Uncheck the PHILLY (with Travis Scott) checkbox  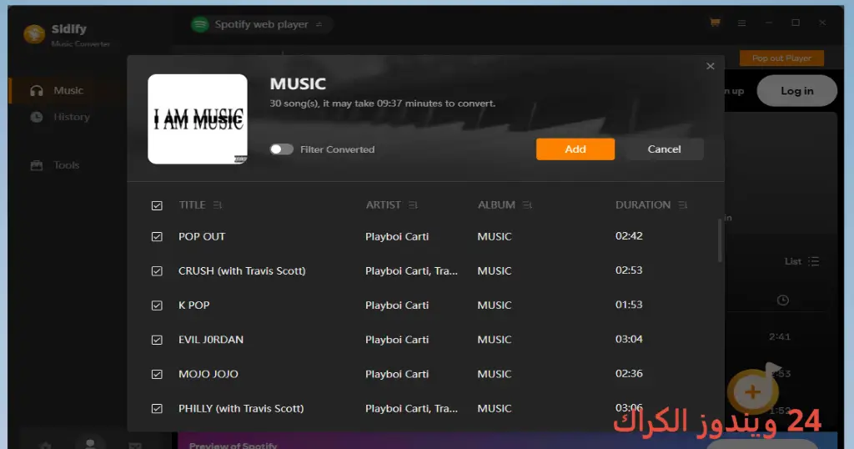coord(157,408)
